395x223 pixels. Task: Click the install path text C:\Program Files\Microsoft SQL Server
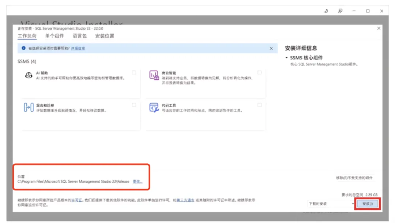point(73,181)
